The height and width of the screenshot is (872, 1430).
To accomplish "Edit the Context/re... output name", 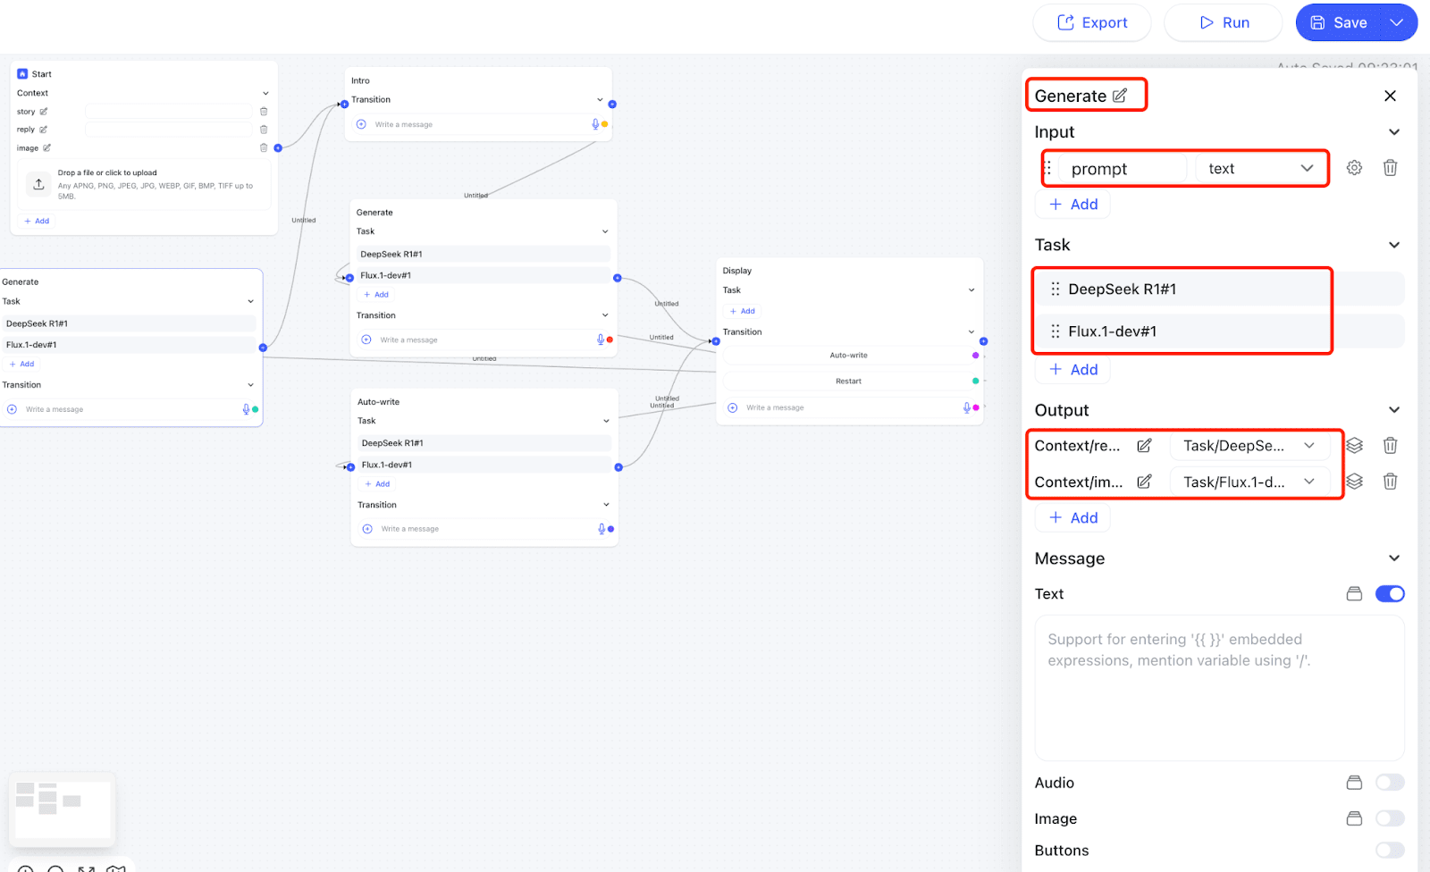I will tap(1144, 446).
